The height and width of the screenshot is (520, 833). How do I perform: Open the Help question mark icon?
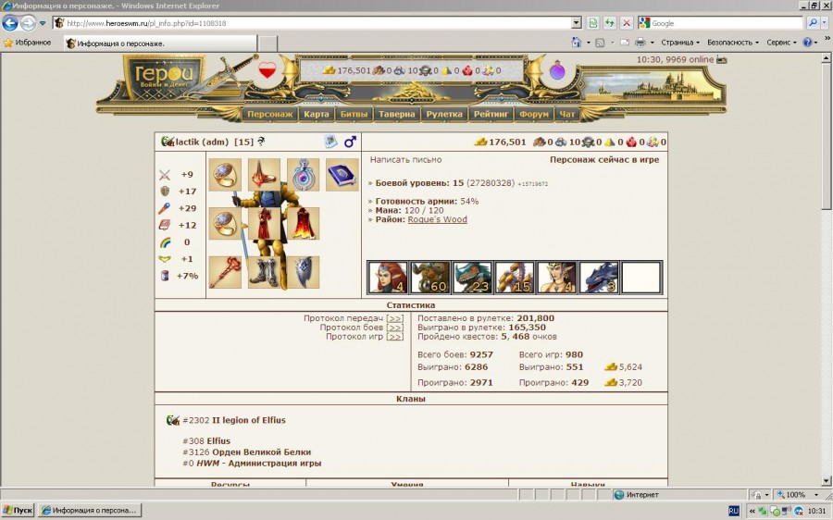click(807, 42)
